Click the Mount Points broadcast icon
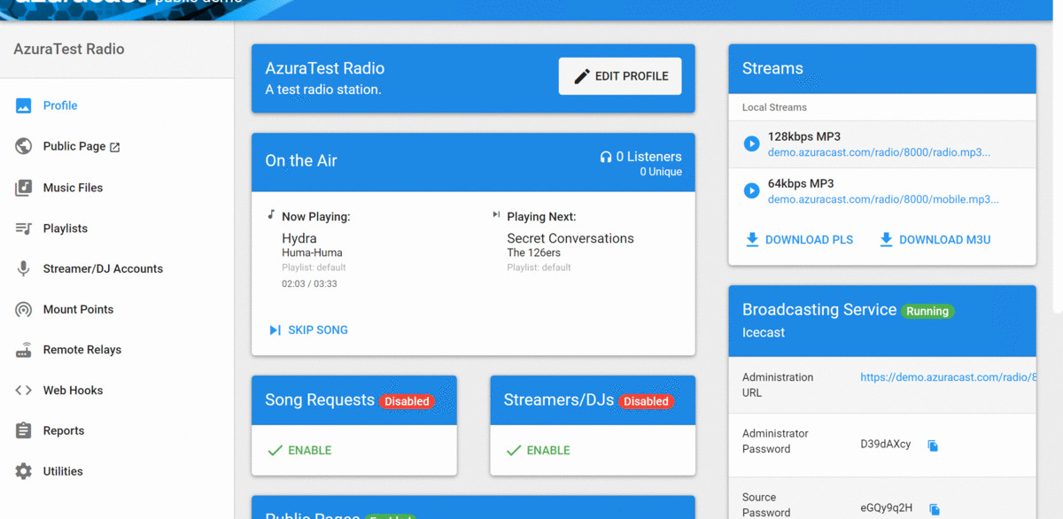This screenshot has width=1063, height=519. (24, 310)
